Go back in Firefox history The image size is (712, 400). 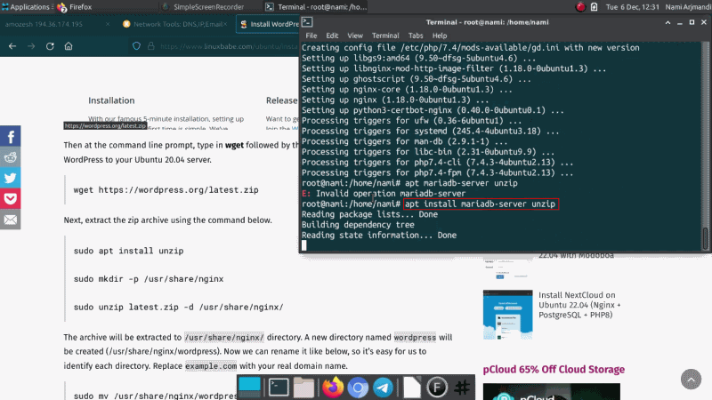(12, 46)
